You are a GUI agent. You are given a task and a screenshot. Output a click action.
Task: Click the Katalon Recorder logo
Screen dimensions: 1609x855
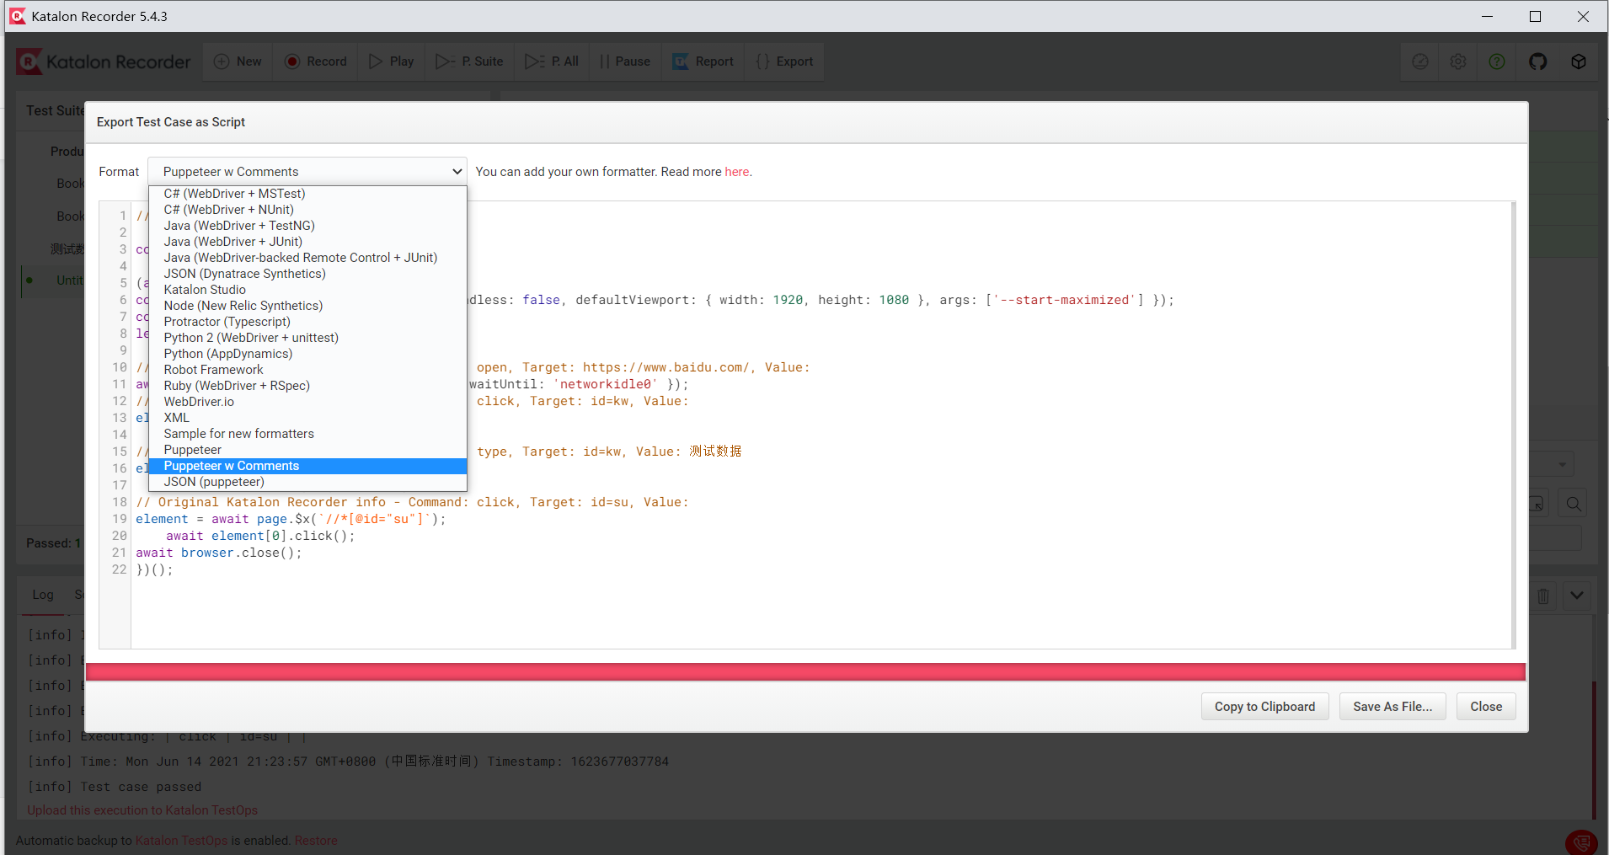click(x=104, y=61)
